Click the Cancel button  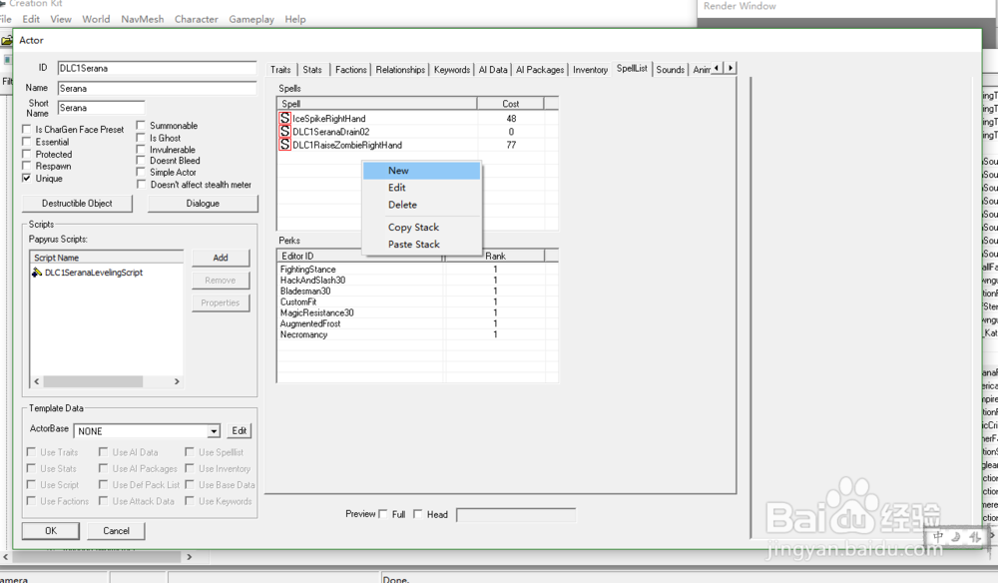tap(117, 531)
